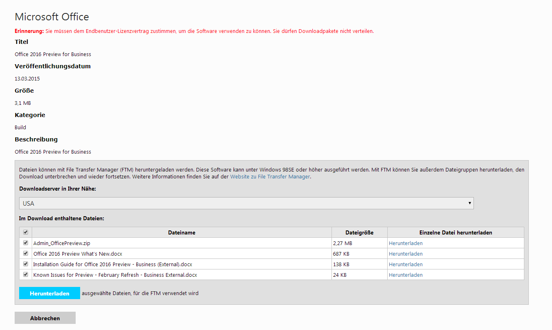Select the Admin_OfficePreview.zip file name
The width and height of the screenshot is (552, 330).
pyautogui.click(x=62, y=243)
